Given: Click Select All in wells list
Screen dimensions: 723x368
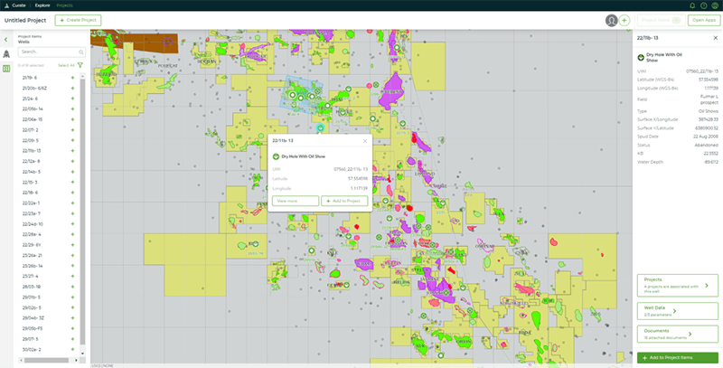Looking at the screenshot, I should tap(66, 65).
